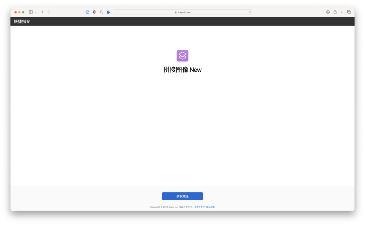Go forward with the forward arrow
Screen dimensions: 365x225
click(49, 12)
